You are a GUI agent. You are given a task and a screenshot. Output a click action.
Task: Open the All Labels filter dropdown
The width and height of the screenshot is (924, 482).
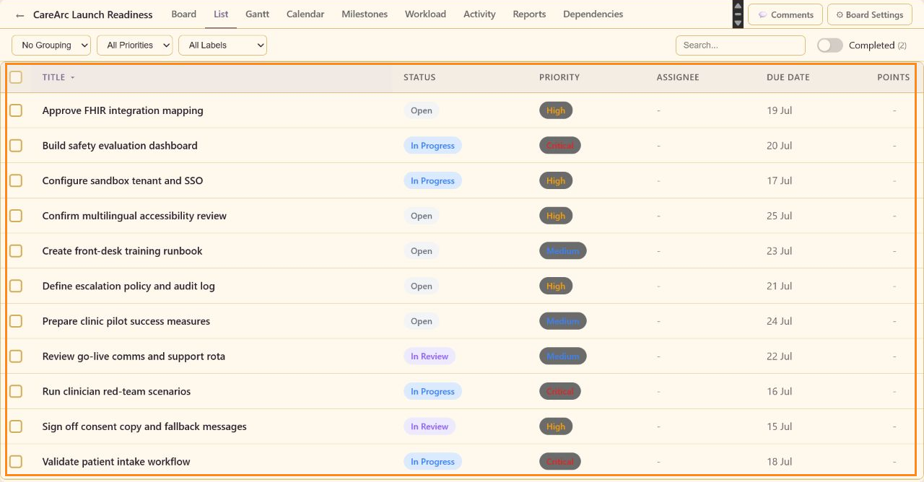click(x=222, y=45)
